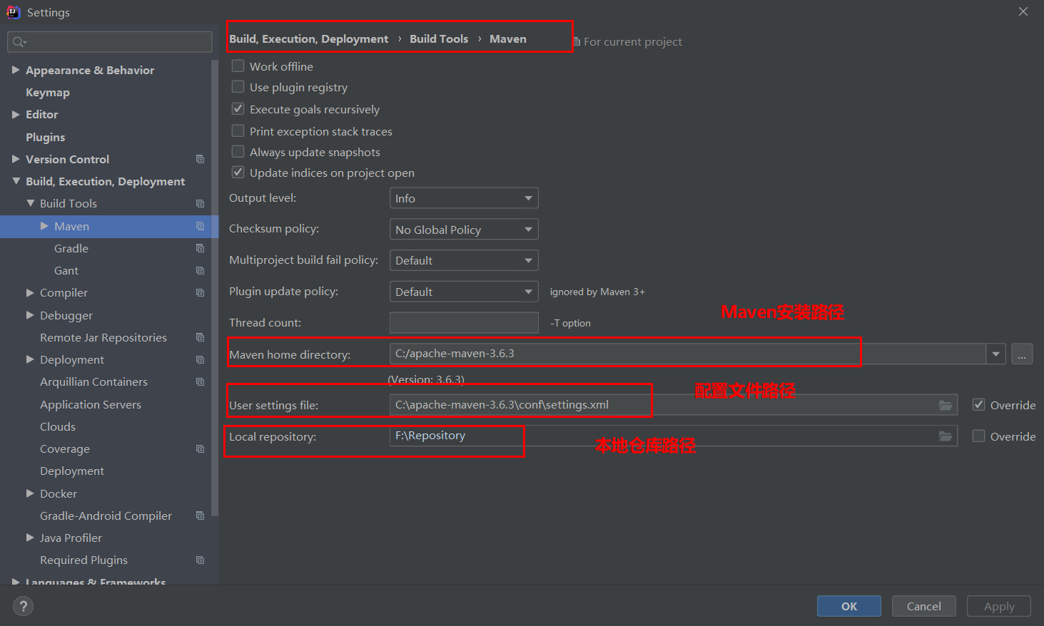Collapse Build, Execution, Deployment node

[16, 181]
